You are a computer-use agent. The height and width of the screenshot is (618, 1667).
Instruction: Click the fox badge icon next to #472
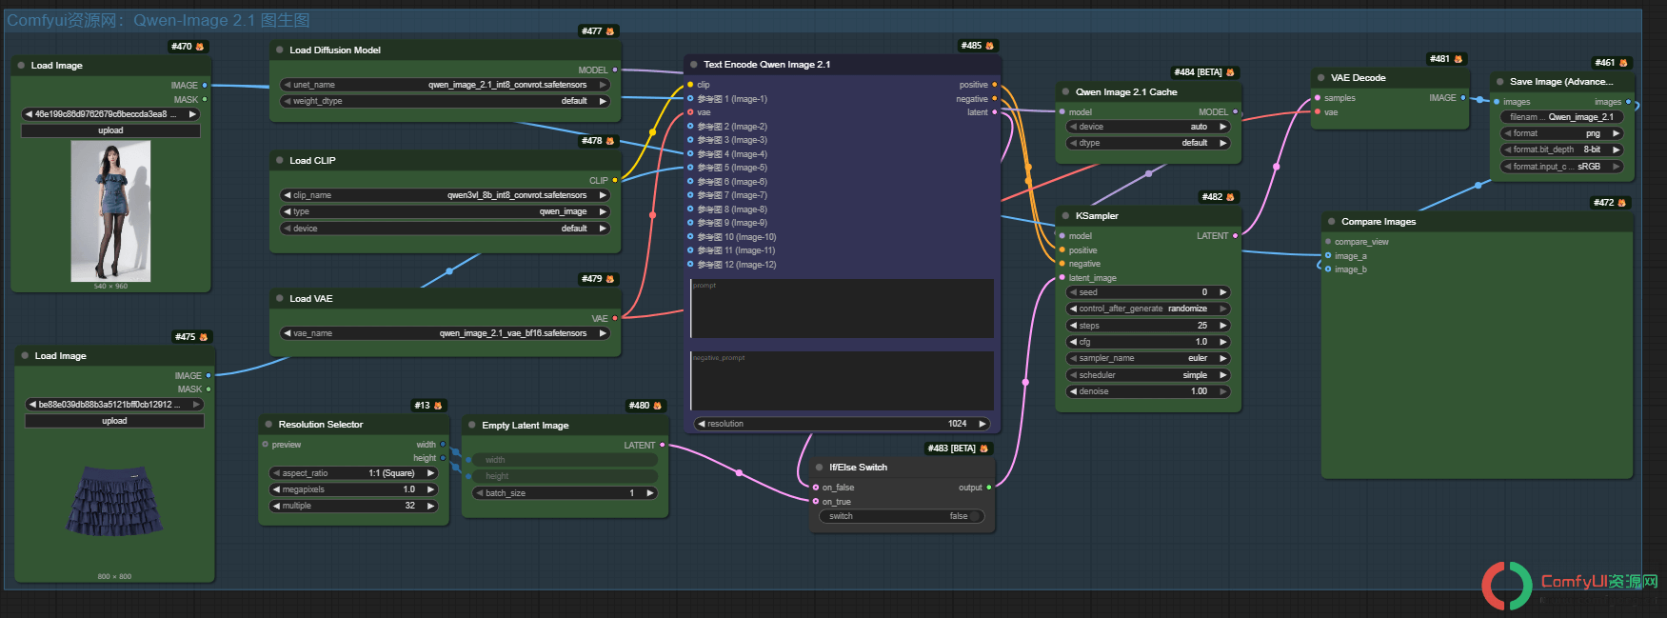point(1622,203)
